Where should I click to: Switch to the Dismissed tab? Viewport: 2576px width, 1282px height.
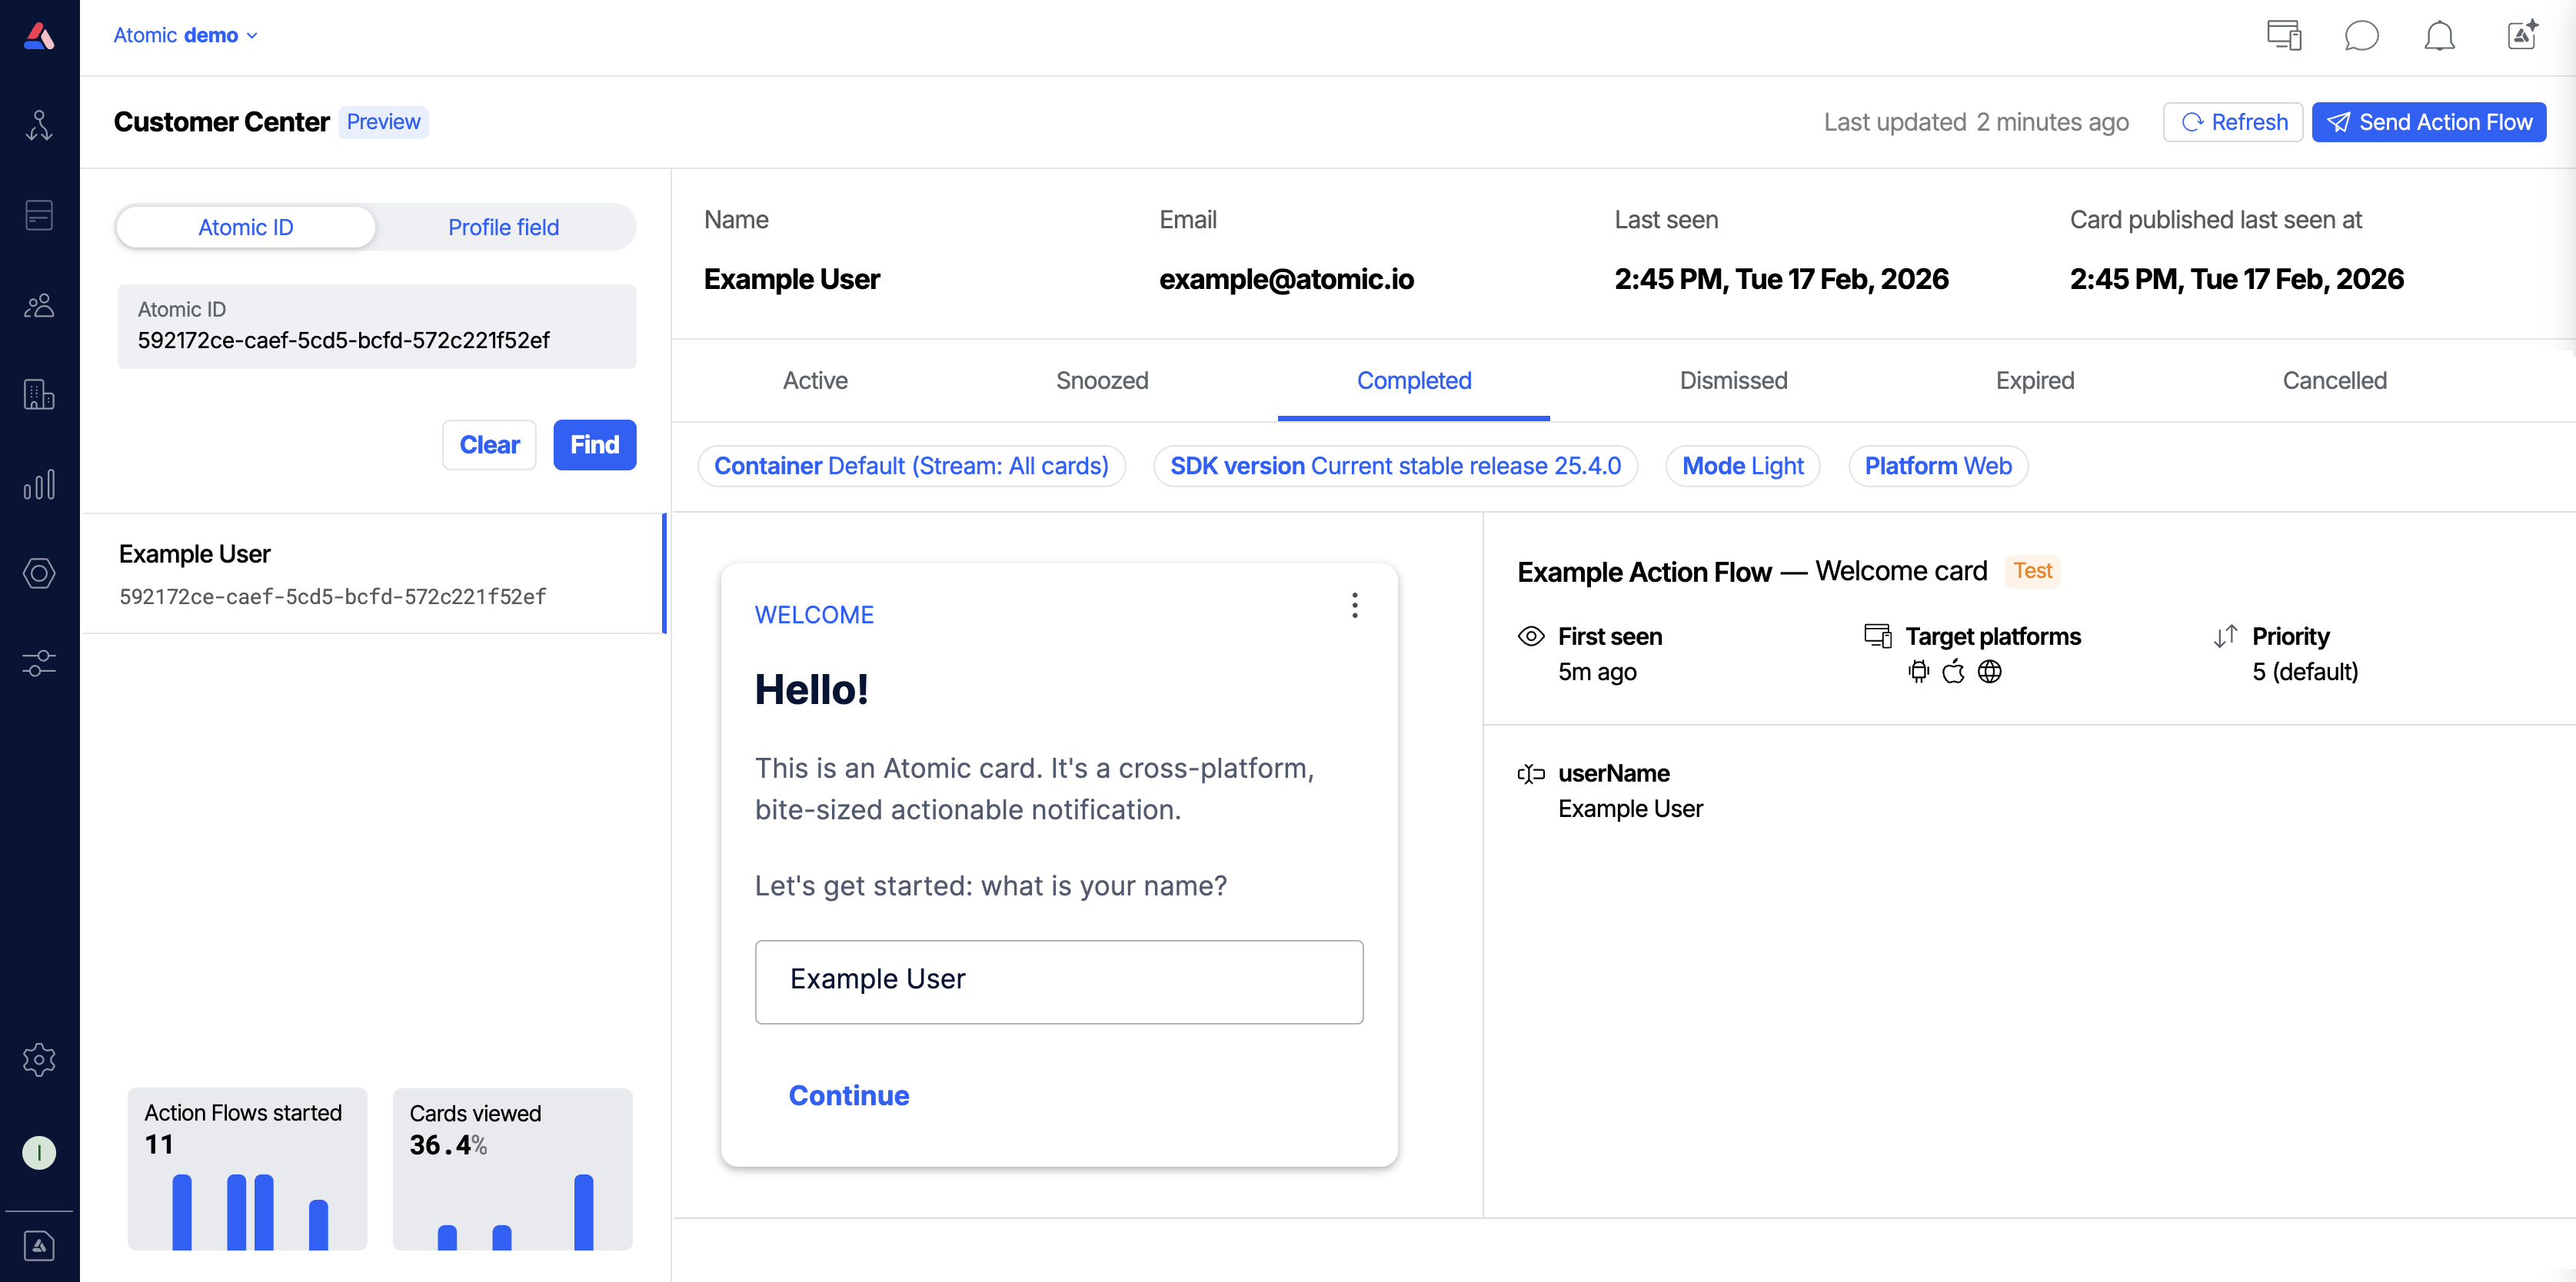click(1733, 380)
